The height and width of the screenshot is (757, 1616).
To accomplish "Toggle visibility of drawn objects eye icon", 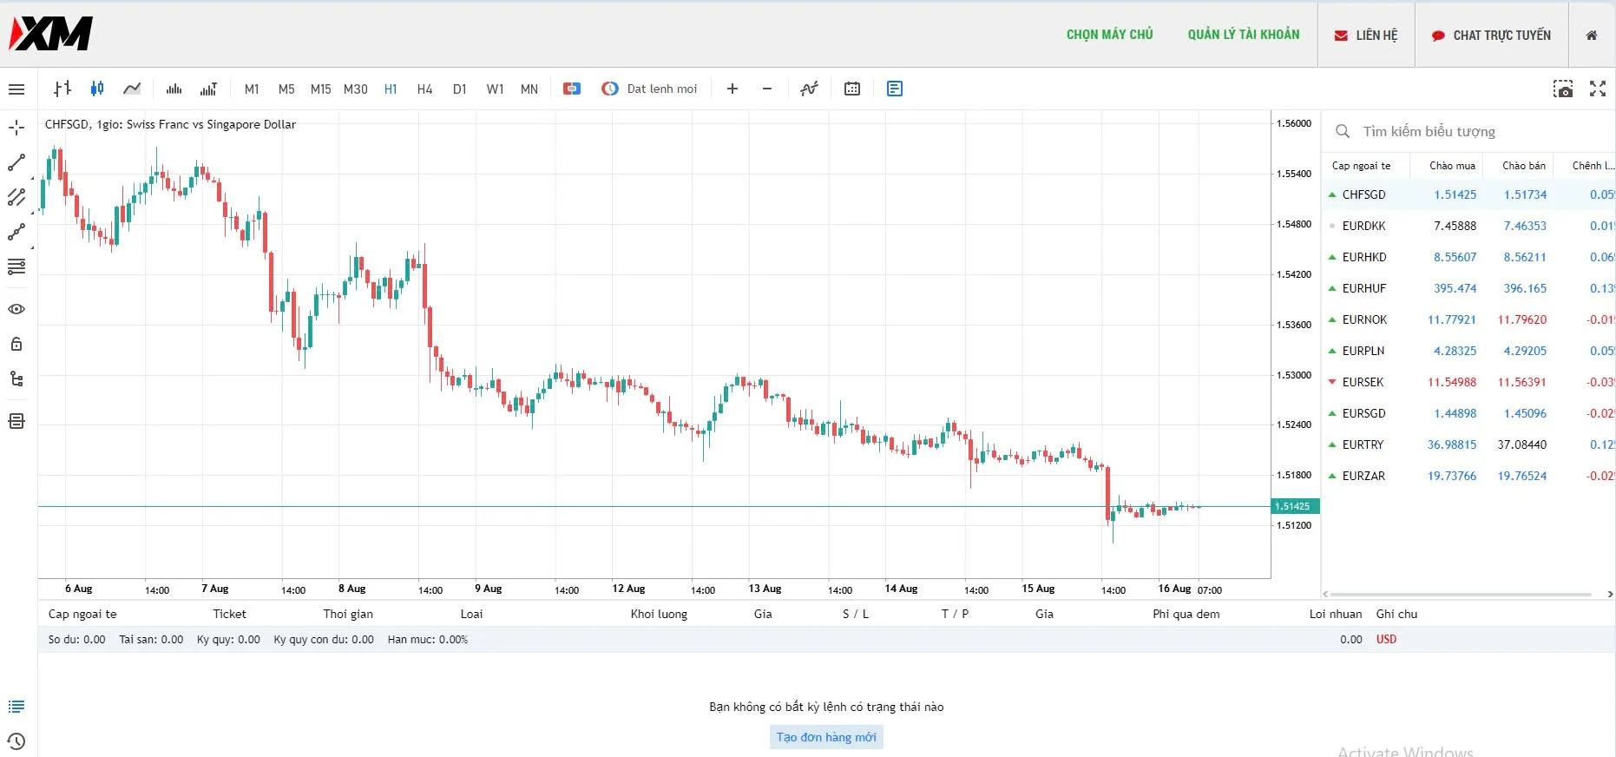I will pos(16,309).
